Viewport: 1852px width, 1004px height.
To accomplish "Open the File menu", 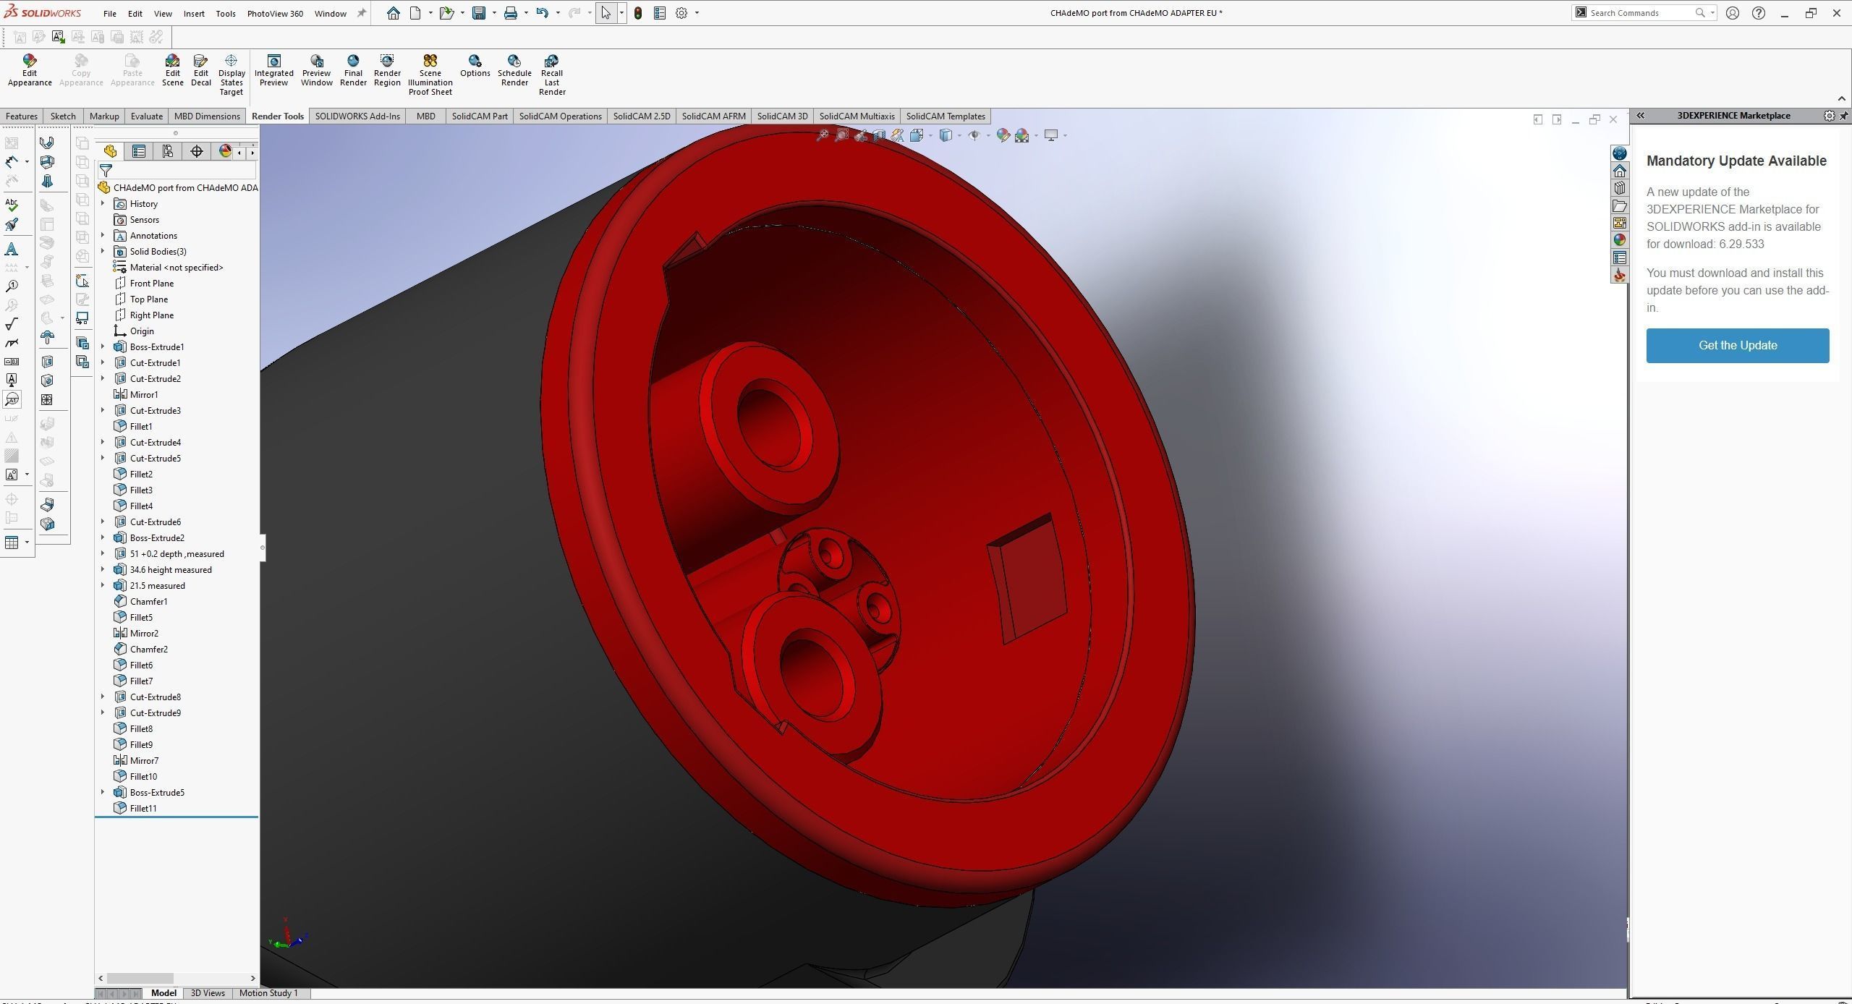I will coord(110,14).
